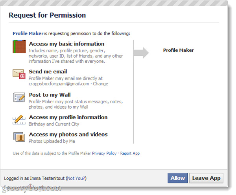
Task: Click the Access my basic information heading
Action: [66, 44]
